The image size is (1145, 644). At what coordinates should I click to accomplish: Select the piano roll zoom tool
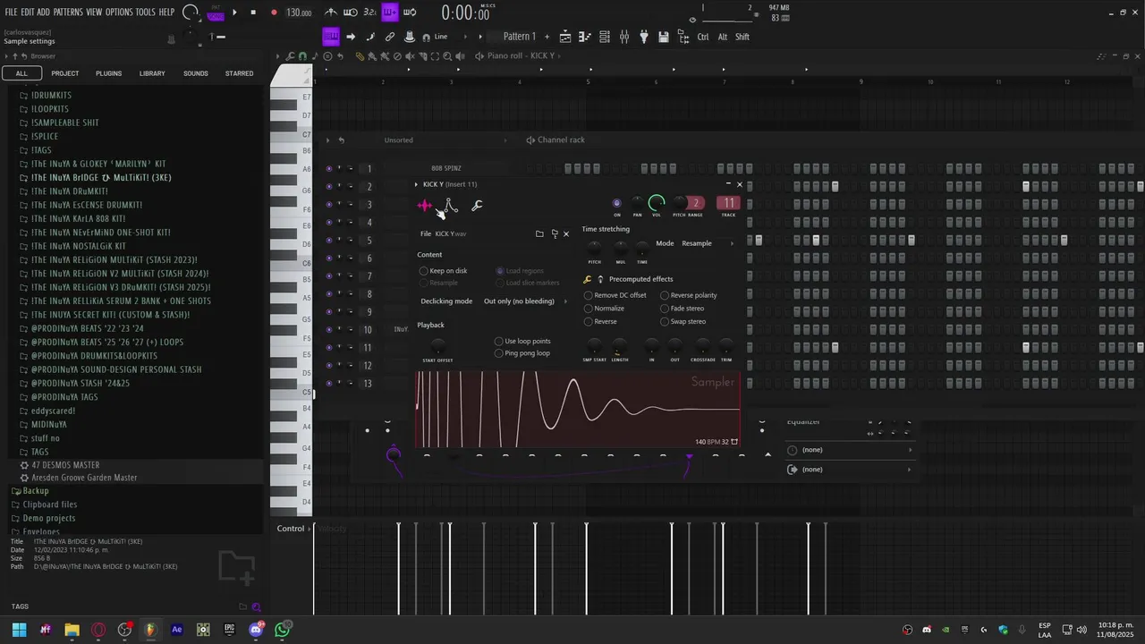(x=447, y=55)
